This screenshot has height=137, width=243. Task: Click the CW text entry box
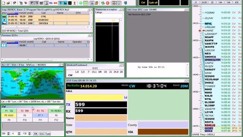(33, 127)
